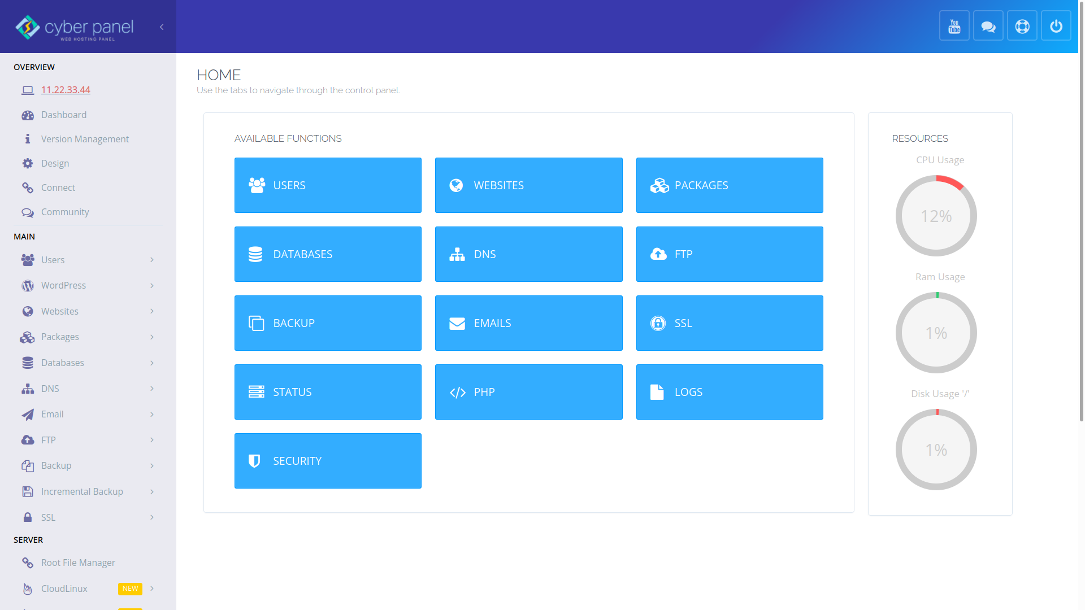Click the WordPress icon in the sidebar

(x=28, y=286)
